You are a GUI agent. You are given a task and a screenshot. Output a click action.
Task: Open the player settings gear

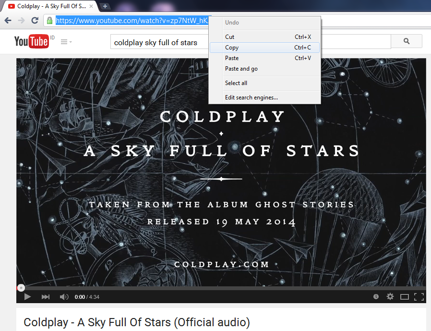pyautogui.click(x=390, y=296)
